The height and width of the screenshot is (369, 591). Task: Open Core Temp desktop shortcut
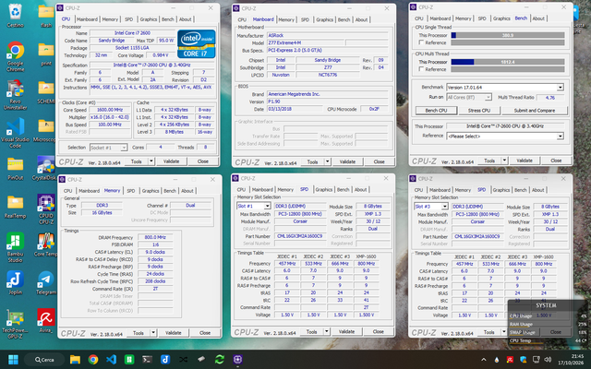click(46, 244)
